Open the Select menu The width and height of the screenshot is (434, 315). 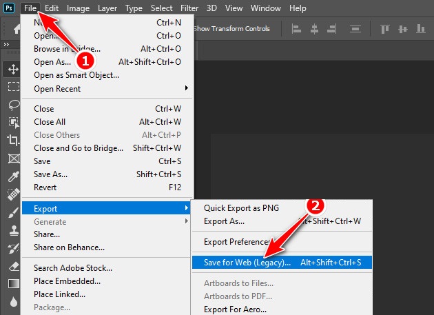(x=161, y=8)
